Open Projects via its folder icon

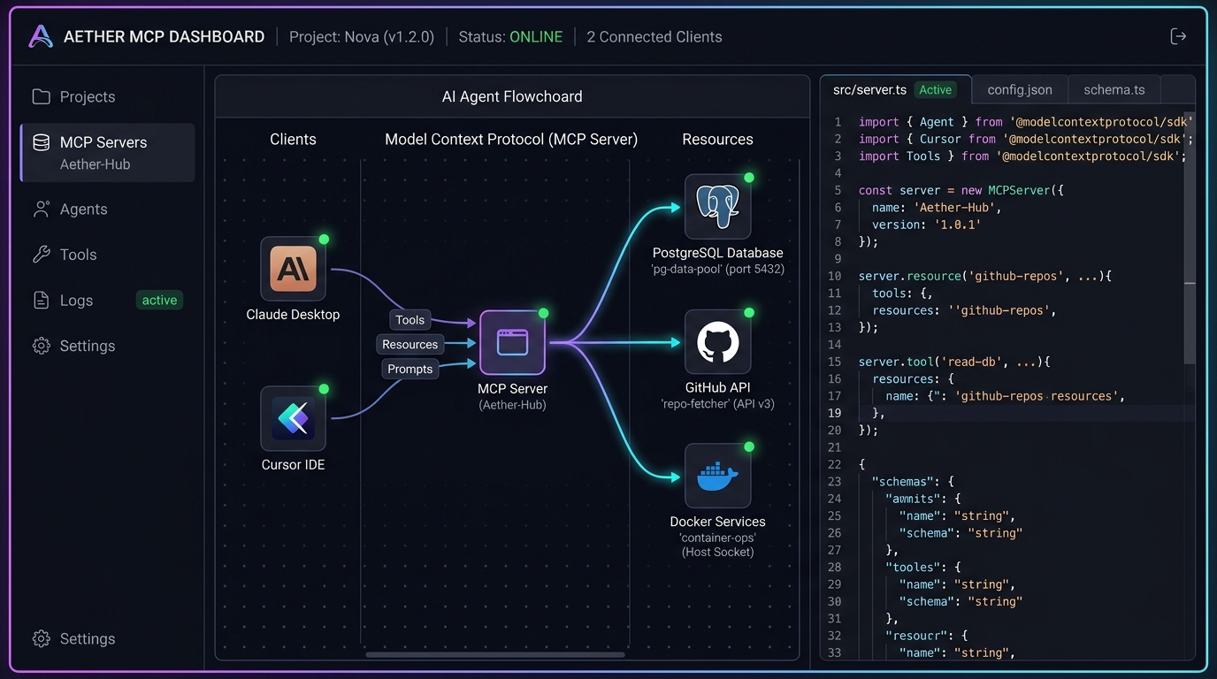41,96
